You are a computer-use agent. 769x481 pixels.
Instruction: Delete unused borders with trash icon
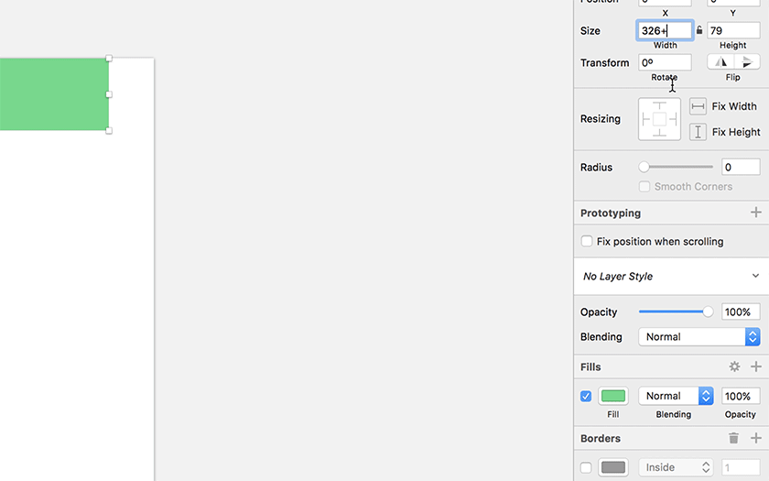pos(733,438)
